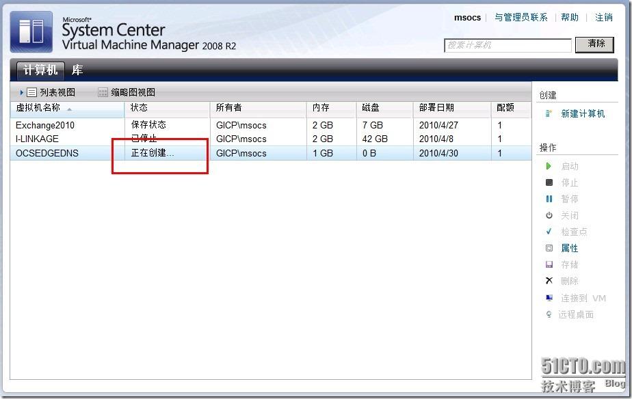
Task: Click the 正在创建... status cell
Action: (x=153, y=153)
